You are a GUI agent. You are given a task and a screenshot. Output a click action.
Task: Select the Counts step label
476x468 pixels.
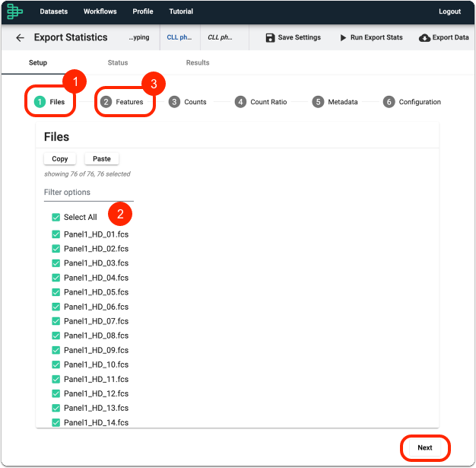pyautogui.click(x=195, y=102)
